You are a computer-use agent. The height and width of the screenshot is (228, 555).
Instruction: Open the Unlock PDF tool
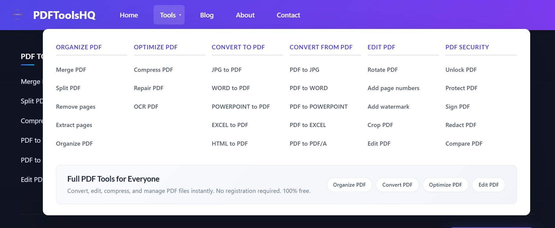pos(461,70)
